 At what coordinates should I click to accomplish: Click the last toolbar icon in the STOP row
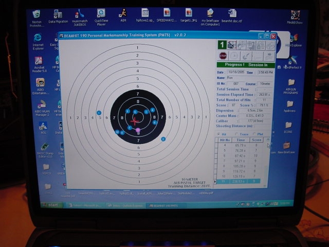269,56
